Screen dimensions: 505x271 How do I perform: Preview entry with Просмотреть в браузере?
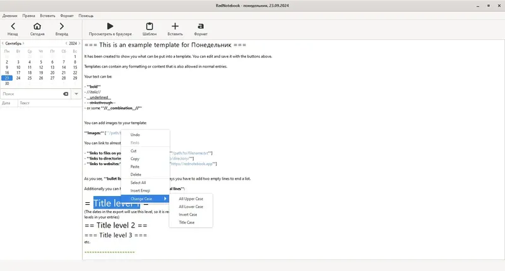pyautogui.click(x=110, y=29)
